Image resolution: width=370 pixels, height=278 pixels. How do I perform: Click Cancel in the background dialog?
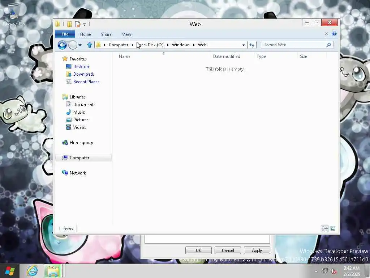click(228, 250)
